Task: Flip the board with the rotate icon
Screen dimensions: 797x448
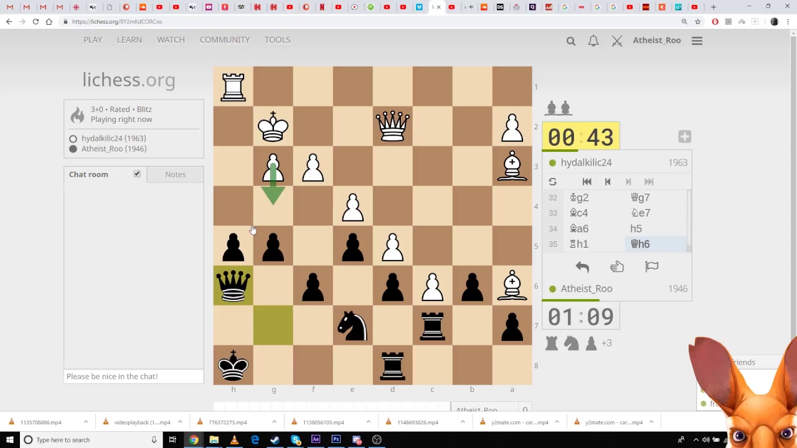Action: 552,182
